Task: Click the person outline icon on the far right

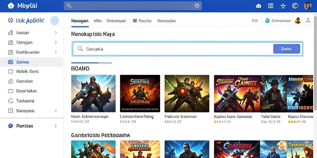Action: (308, 20)
